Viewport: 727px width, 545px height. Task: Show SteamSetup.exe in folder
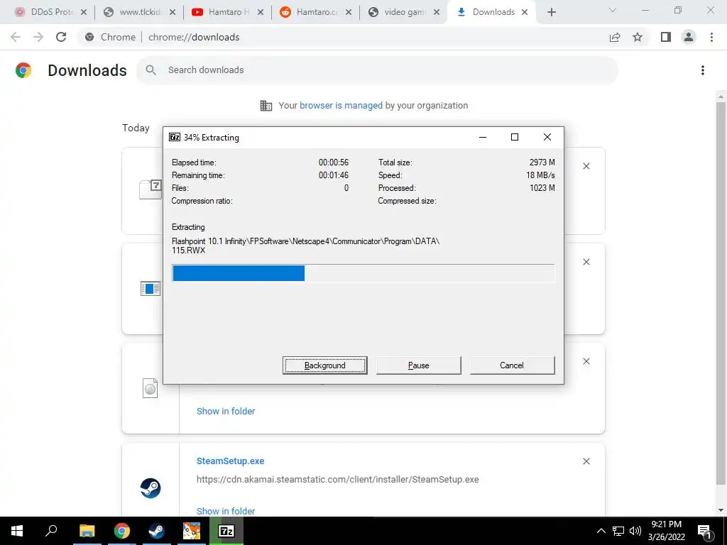tap(226, 511)
